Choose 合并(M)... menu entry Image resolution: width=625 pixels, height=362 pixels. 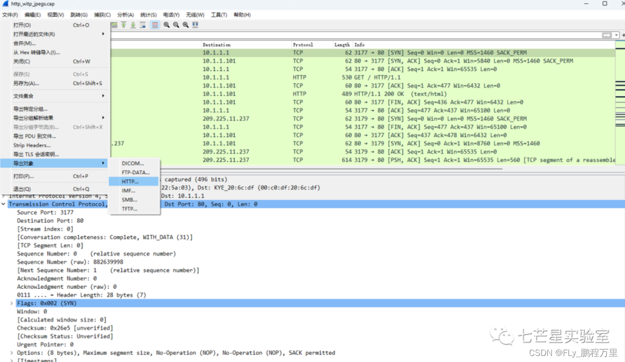tap(54, 43)
